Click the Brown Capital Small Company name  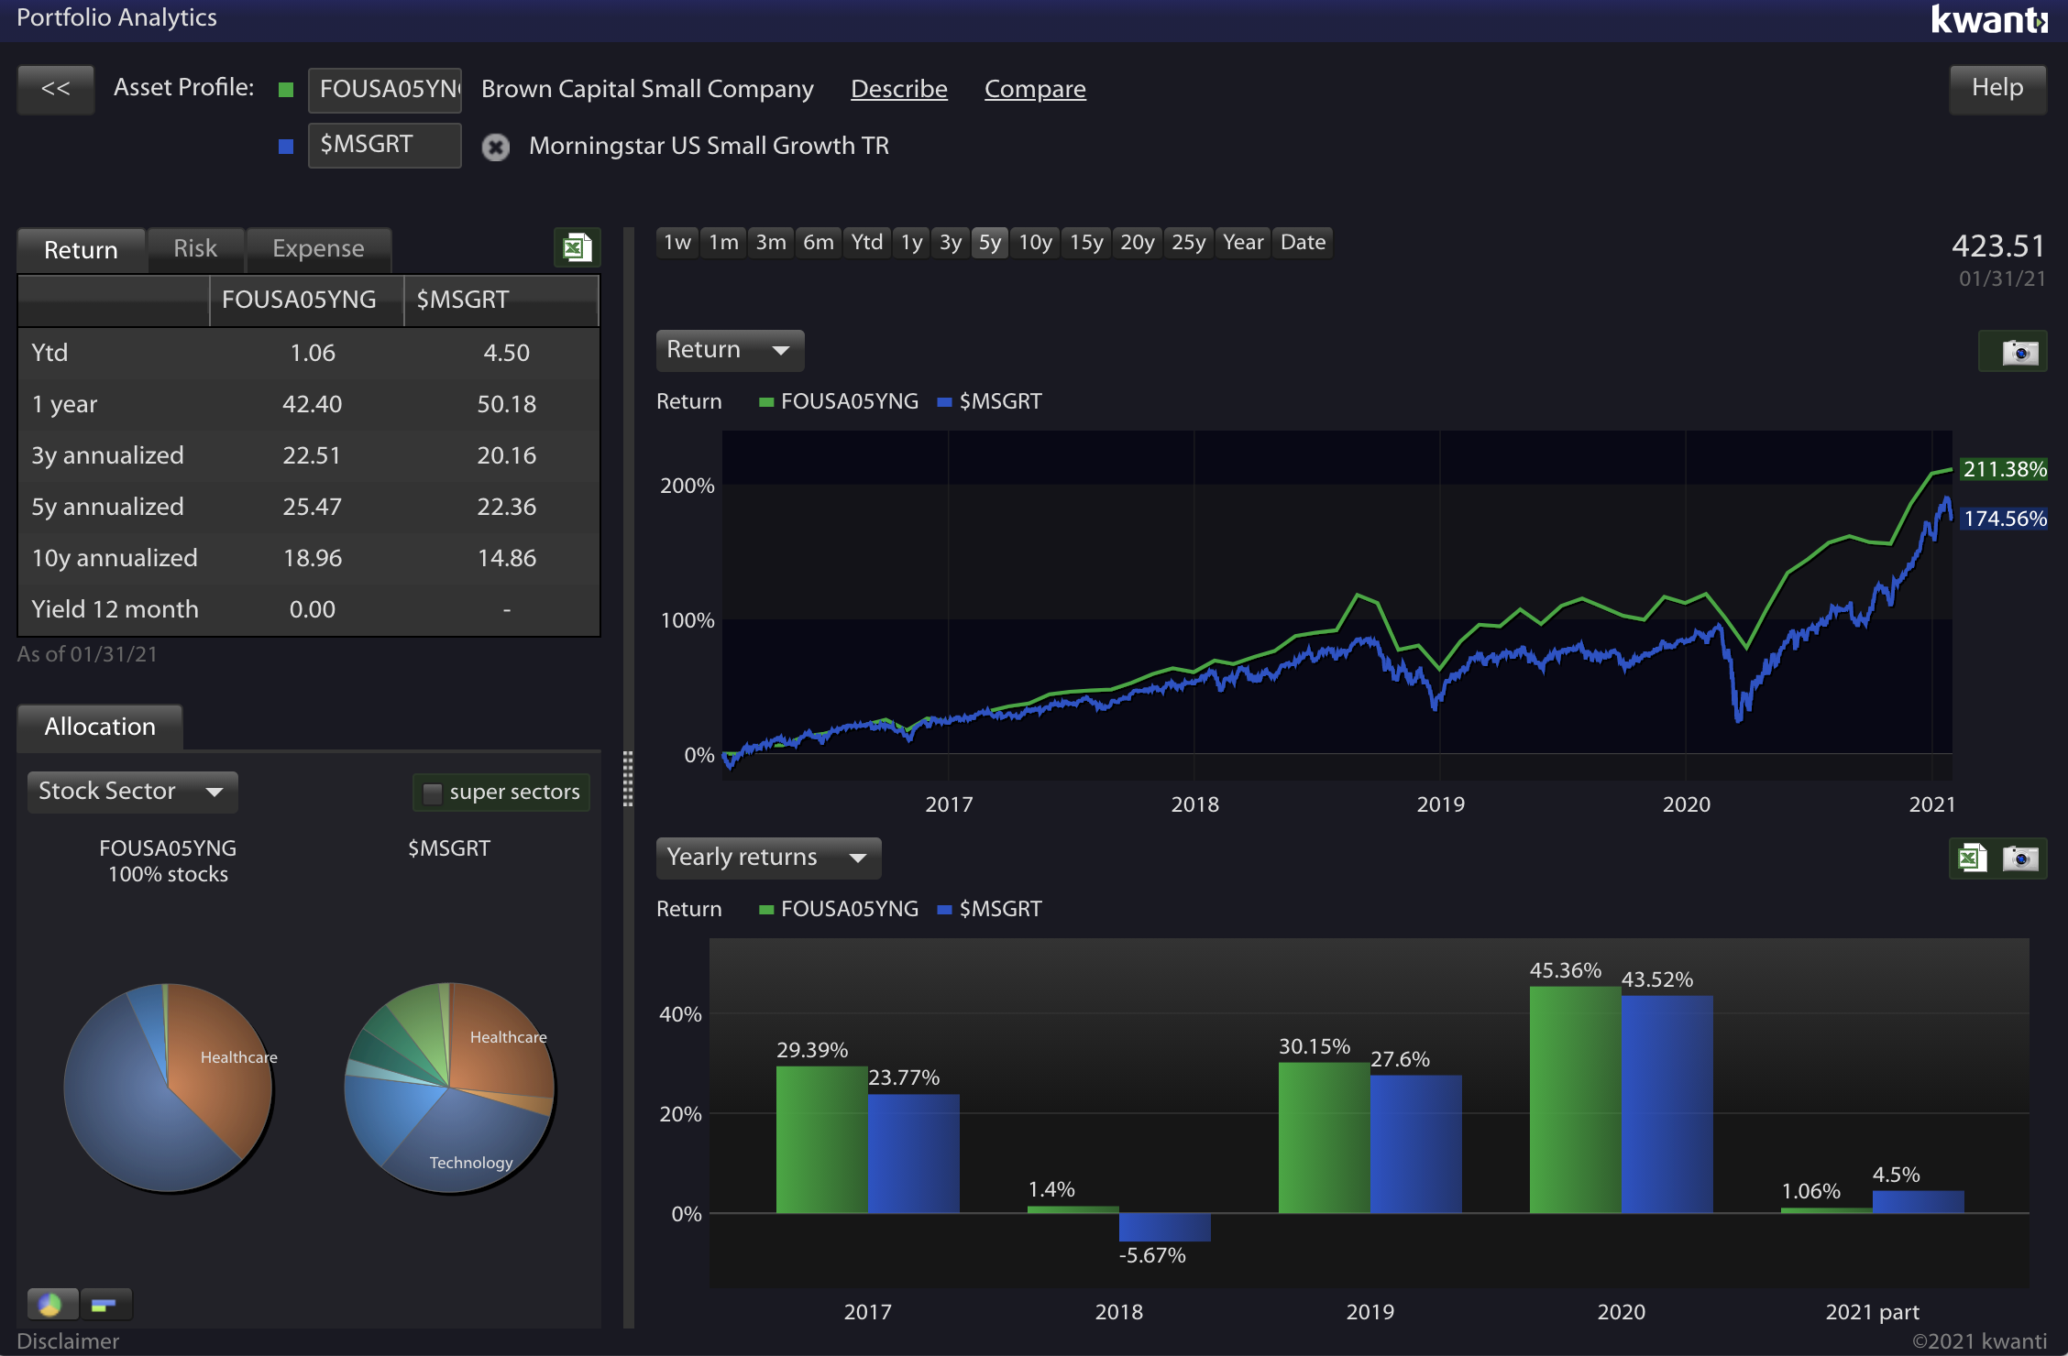(x=647, y=89)
